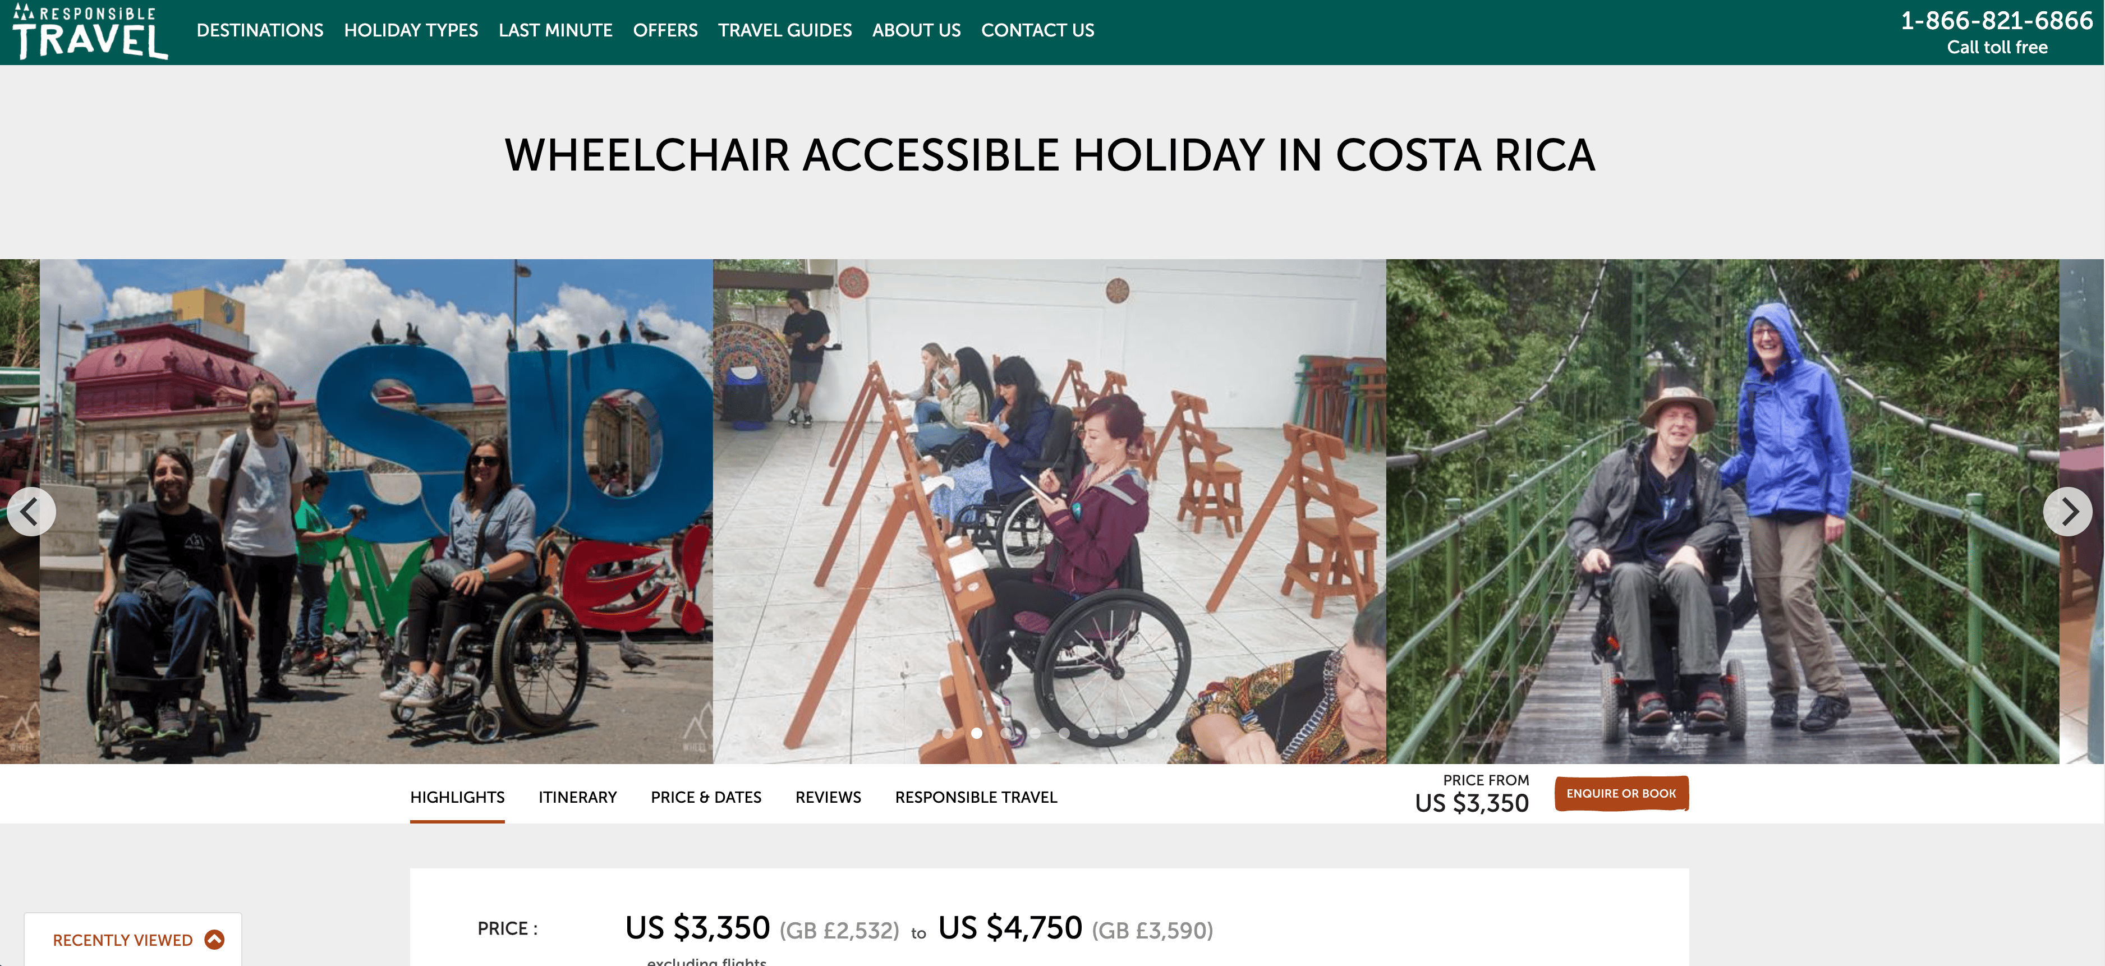Expand the Recently Viewed panel

point(214,939)
